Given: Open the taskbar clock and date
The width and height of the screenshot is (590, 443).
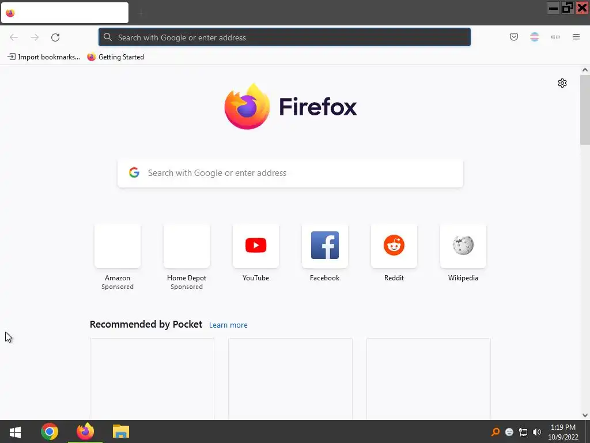Looking at the screenshot, I should [x=563, y=431].
